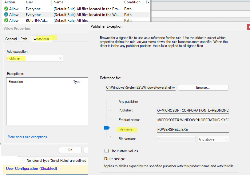Click the File version asterisk field
This screenshot has height=175, width=250.
176,139
